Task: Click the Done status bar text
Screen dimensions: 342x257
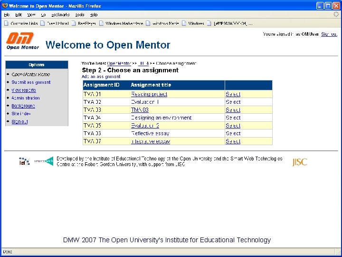Action: pyautogui.click(x=8, y=252)
